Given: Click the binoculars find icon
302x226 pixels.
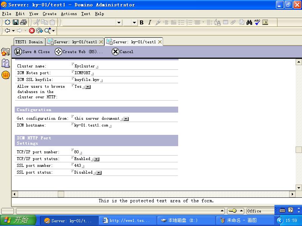Looking at the screenshot, I should pos(249,23).
